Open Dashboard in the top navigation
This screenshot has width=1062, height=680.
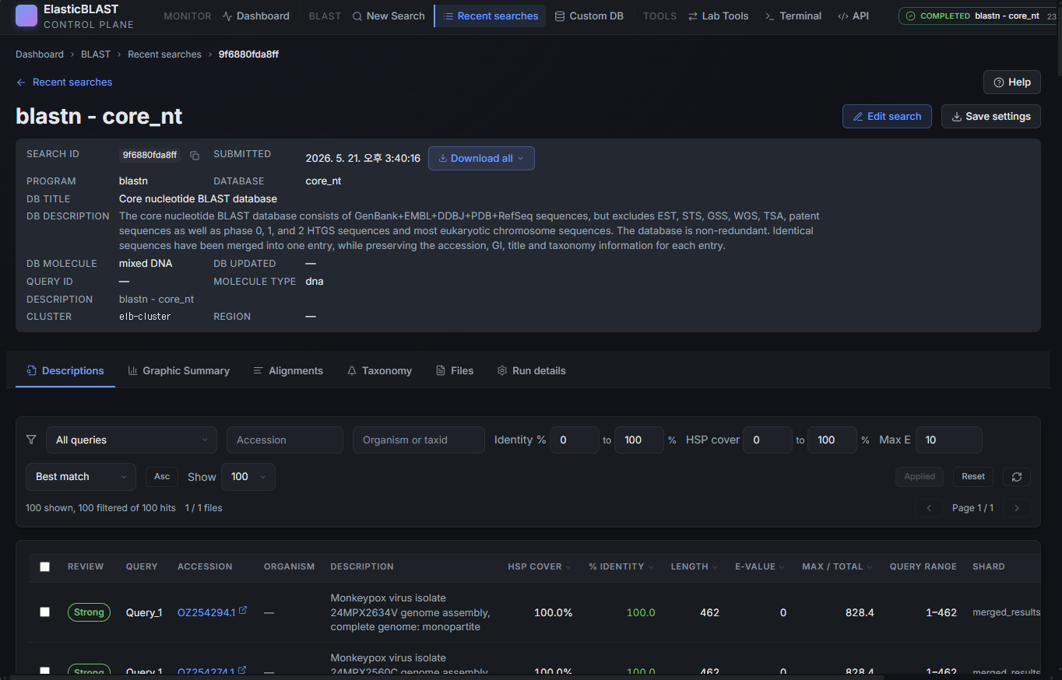coord(255,16)
